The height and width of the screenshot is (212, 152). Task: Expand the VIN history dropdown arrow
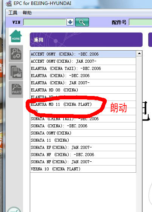click(x=70, y=22)
